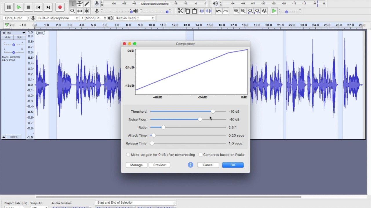Open the 1 (Mono) recording channels dropdown
The height and width of the screenshot is (208, 371).
point(93,18)
